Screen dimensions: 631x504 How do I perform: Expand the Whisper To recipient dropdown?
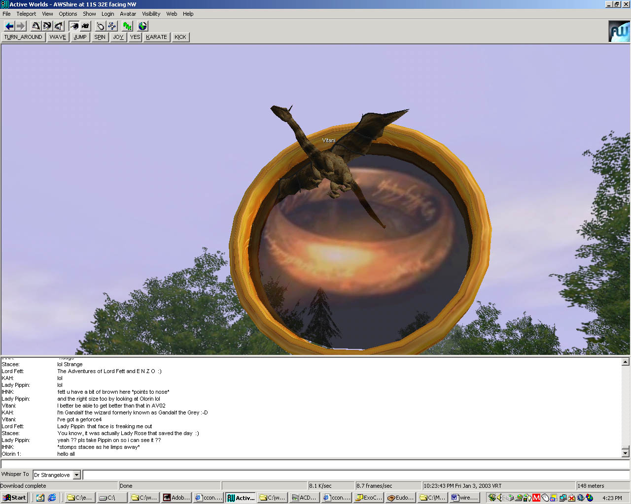point(76,475)
